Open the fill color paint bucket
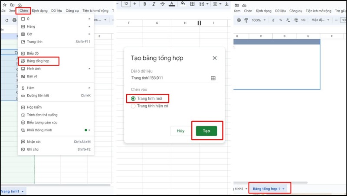The height and width of the screenshot is (196, 347). point(183,3)
